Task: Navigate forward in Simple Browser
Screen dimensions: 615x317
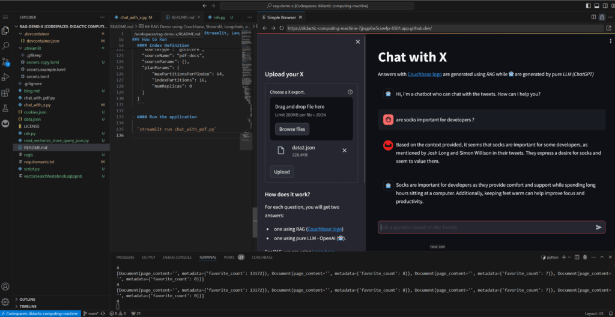Action: [x=273, y=28]
